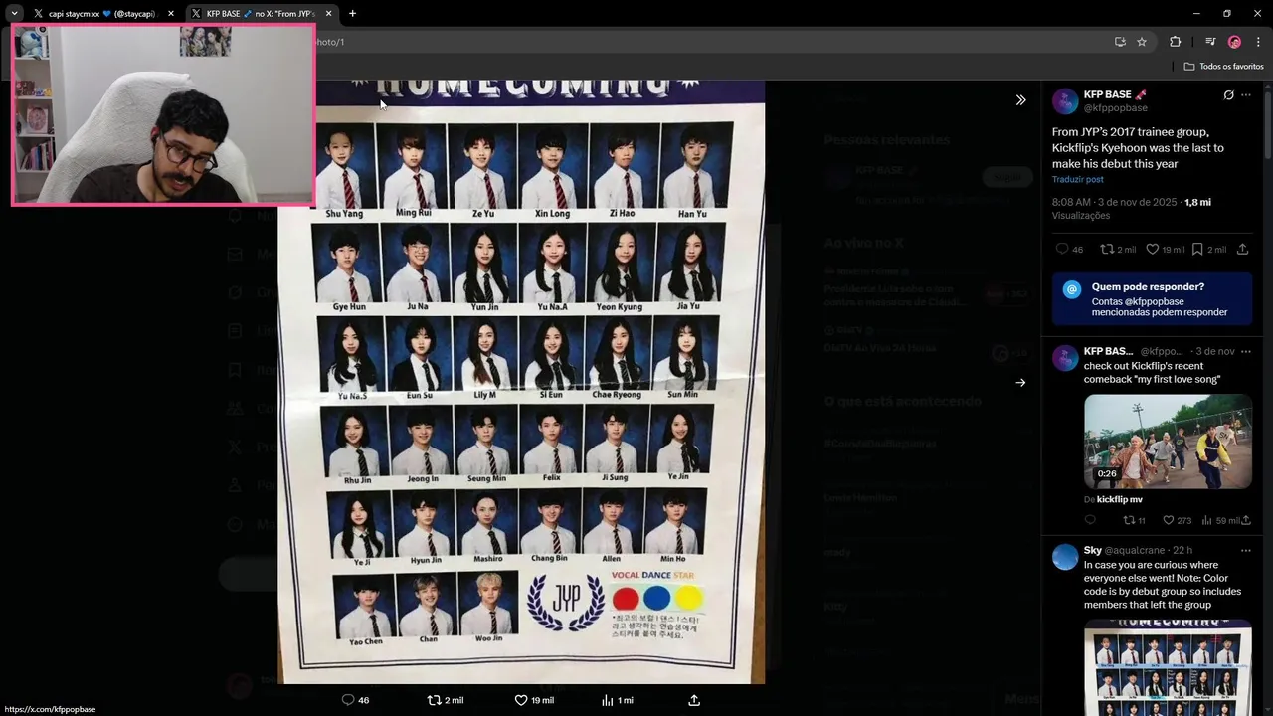Open the @kfppopbase handle link
This screenshot has height=716, width=1273.
click(x=1116, y=107)
